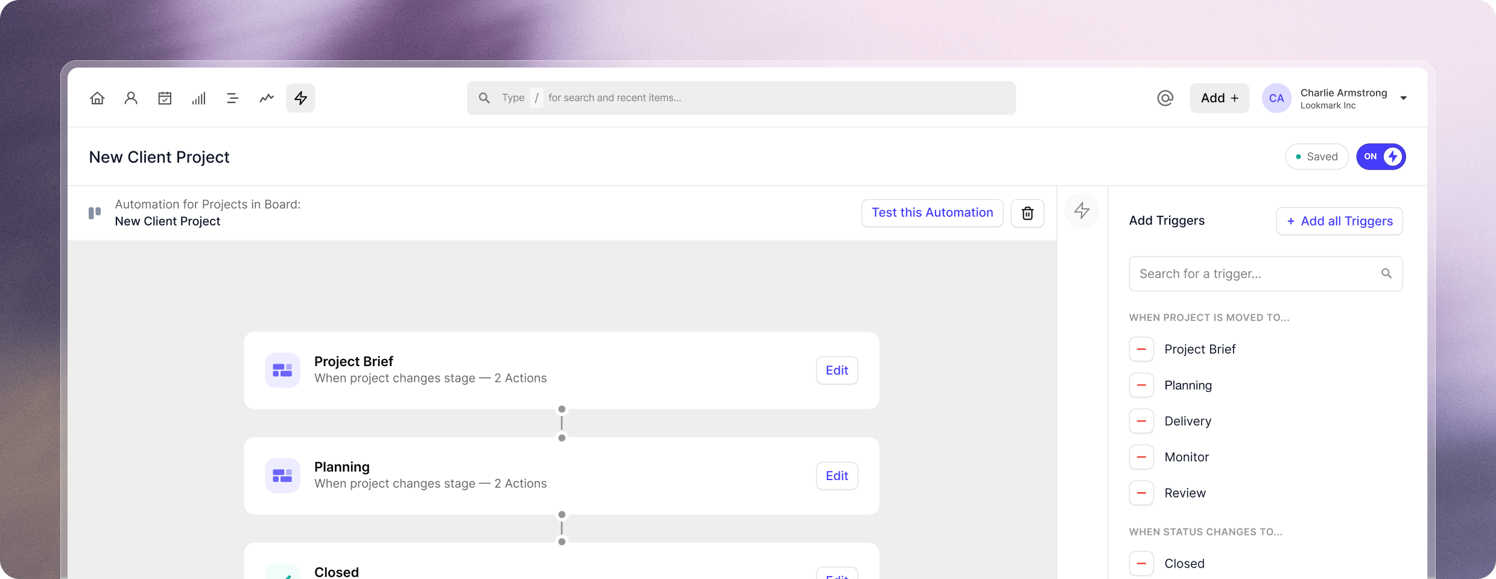Delete the automation using the trash icon

coord(1027,213)
